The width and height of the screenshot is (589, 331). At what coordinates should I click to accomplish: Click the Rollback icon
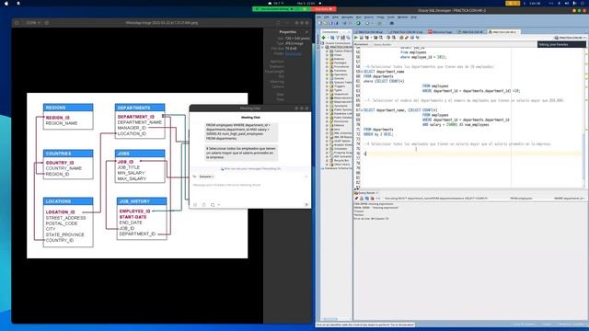tap(393, 38)
